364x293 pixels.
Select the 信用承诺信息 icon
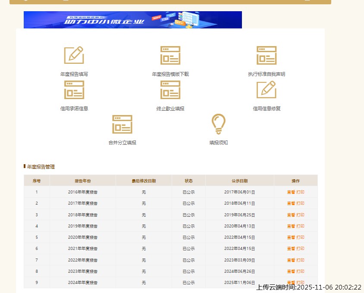click(74, 90)
